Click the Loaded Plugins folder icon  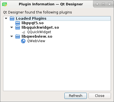pos(12,19)
